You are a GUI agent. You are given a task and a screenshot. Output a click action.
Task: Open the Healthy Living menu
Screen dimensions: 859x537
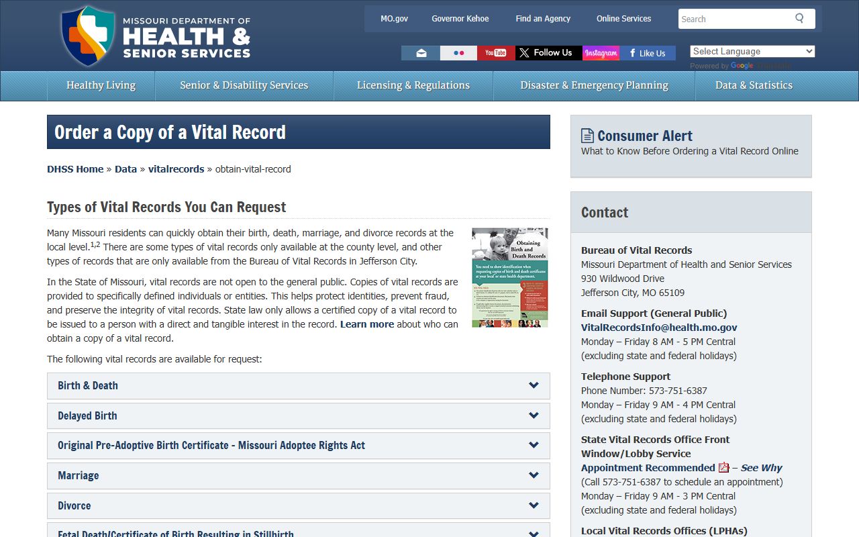point(101,85)
